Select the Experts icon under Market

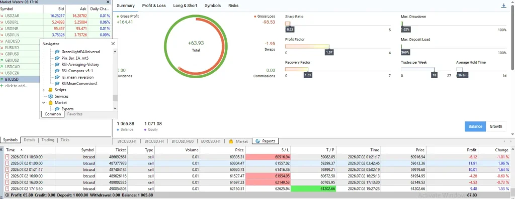(x=57, y=109)
